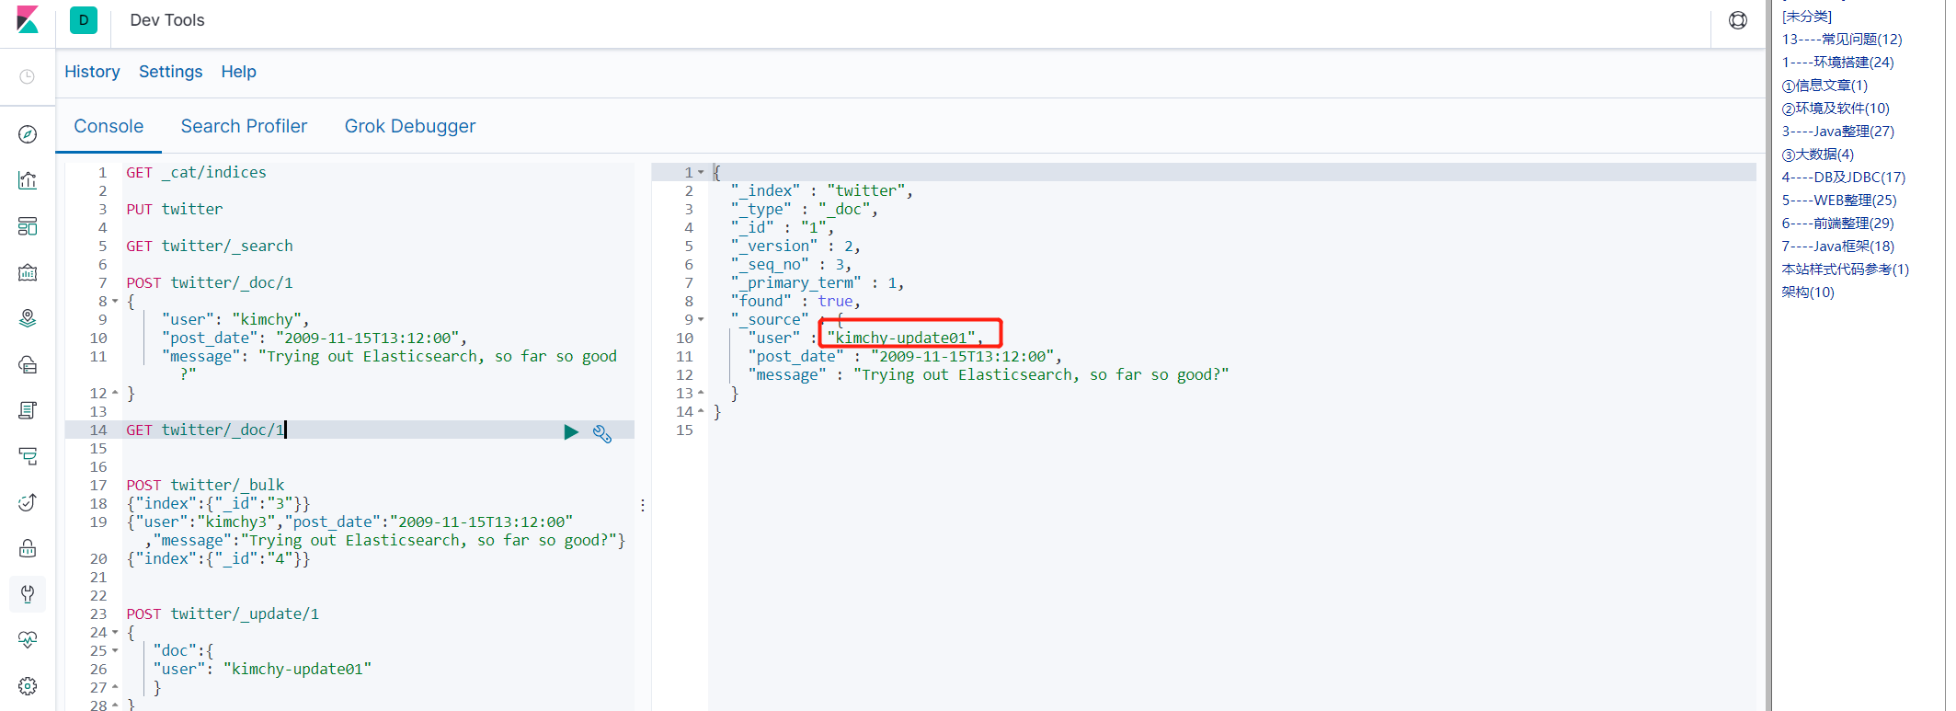Open the recently viewed clock icon
Screen dimensions: 1956x711
tap(28, 76)
